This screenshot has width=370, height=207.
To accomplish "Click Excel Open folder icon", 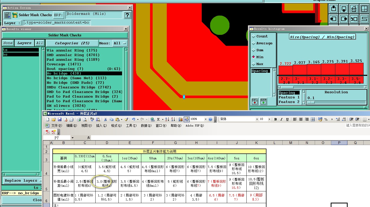I will pyautogui.click(x=54, y=119).
